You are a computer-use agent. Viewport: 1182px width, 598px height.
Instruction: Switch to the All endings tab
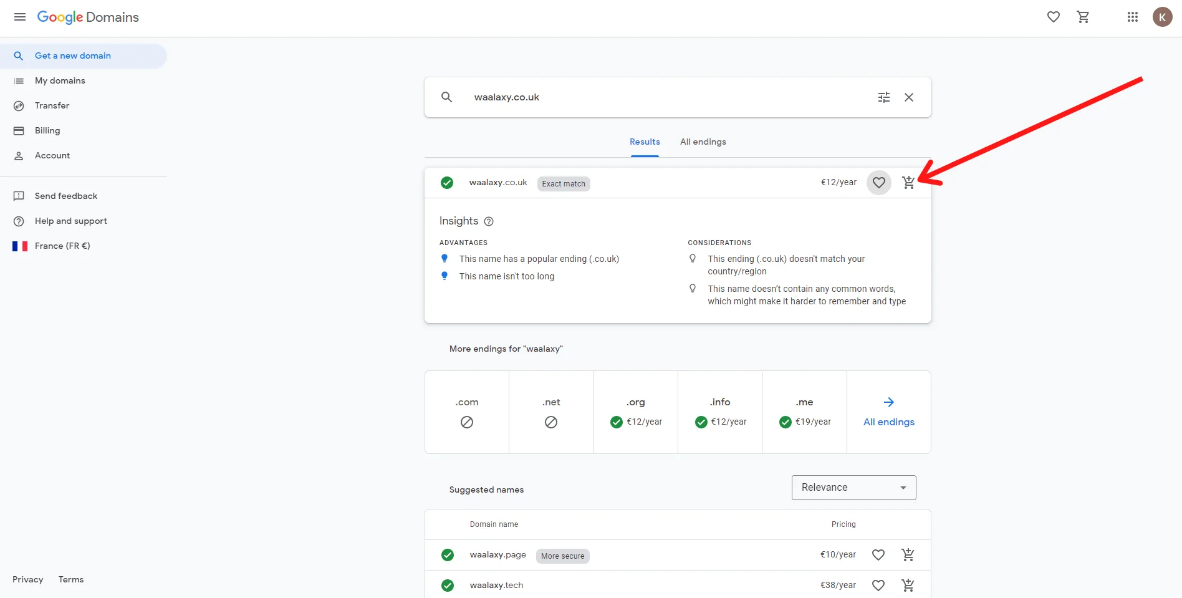tap(703, 142)
